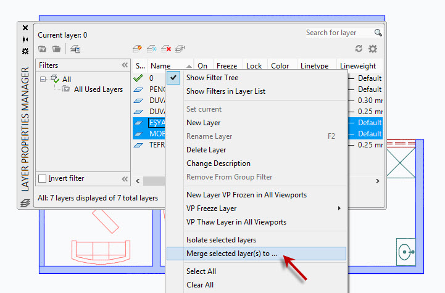
Task: Refresh the layer list
Action: pyautogui.click(x=359, y=49)
